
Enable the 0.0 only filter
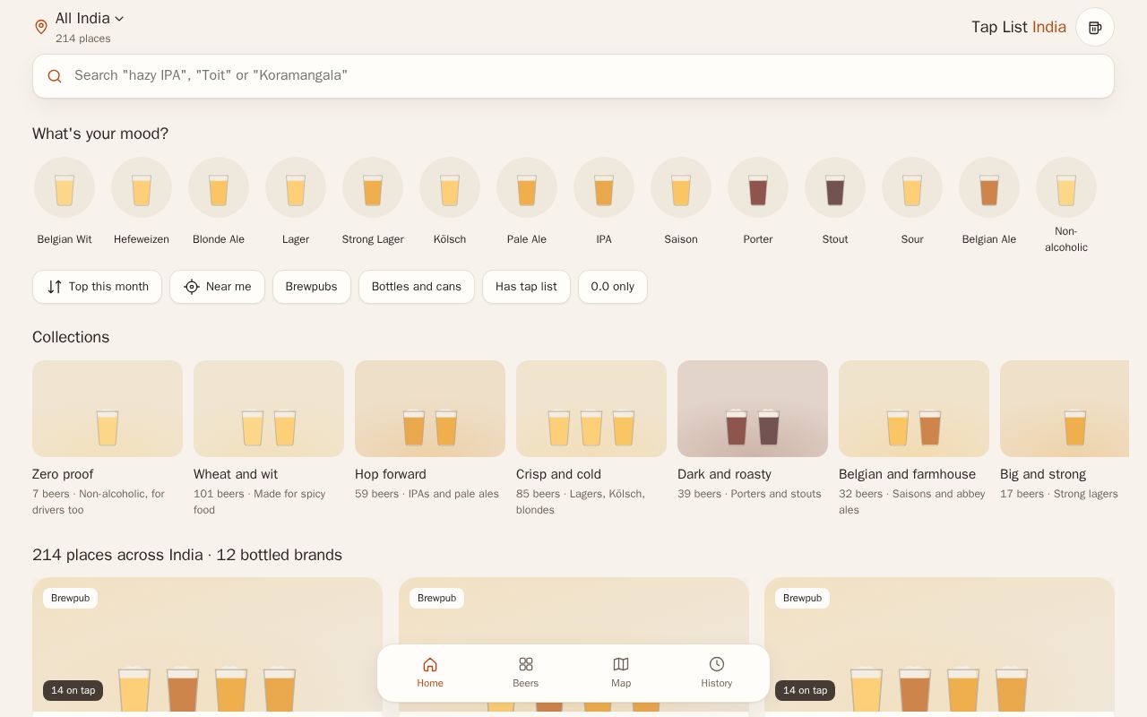point(613,287)
